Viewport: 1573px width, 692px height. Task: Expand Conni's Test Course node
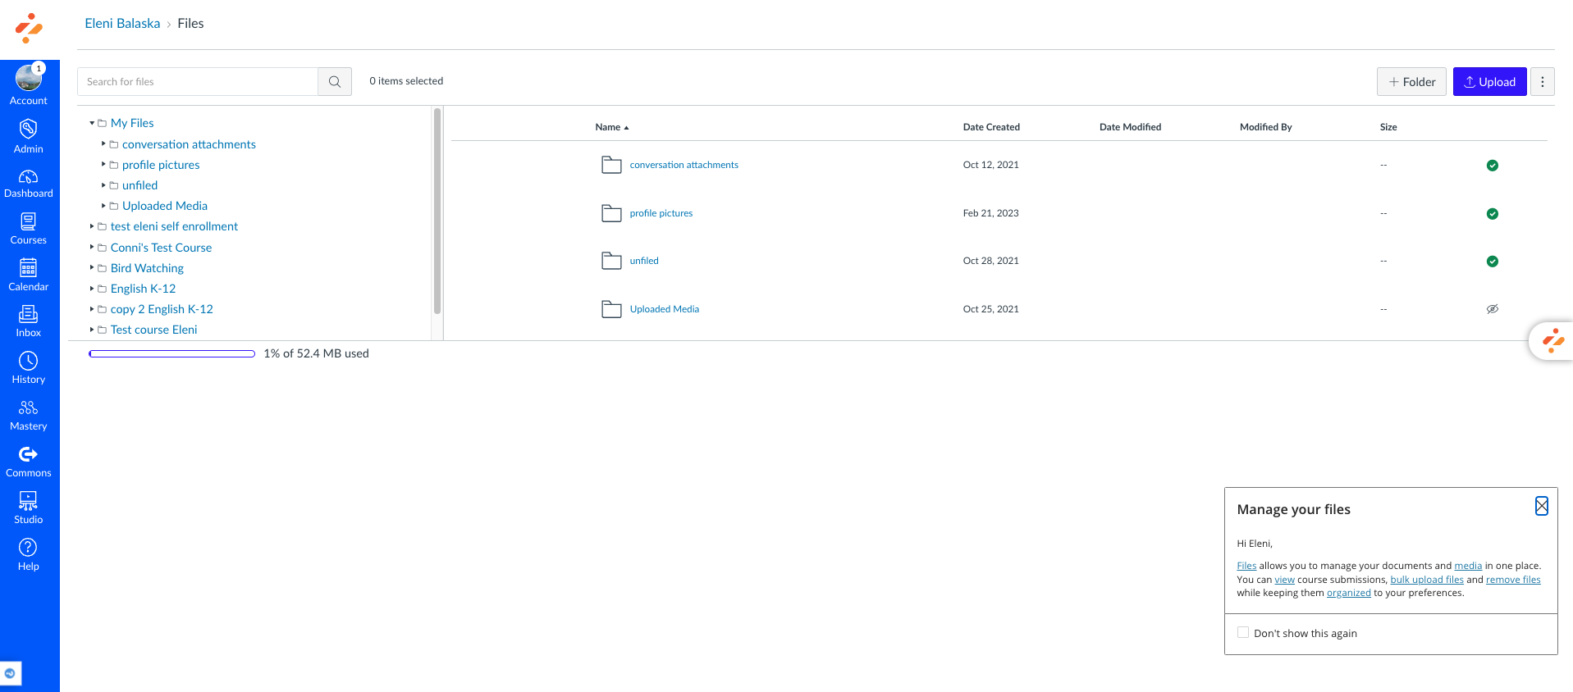92,247
